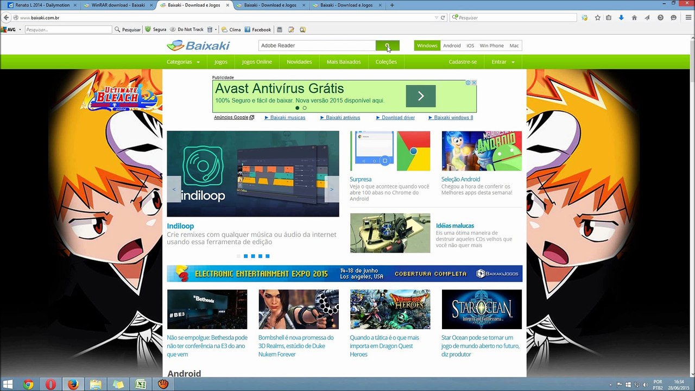This screenshot has width=695, height=391.
Task: Open dropdown arrow beside AVG trash icon
Action: point(216,29)
